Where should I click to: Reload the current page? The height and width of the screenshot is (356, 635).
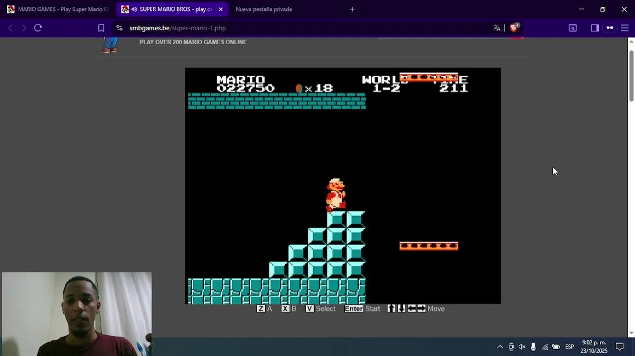(x=38, y=28)
